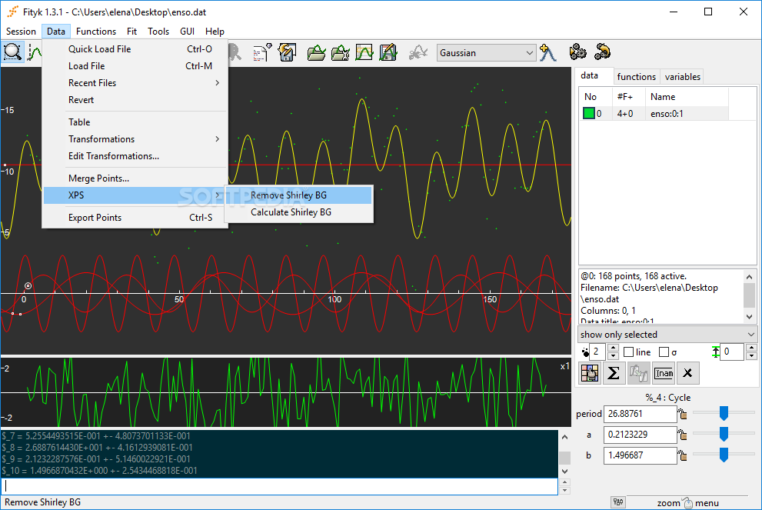This screenshot has height=510, width=762.
Task: Open the Session menu
Action: point(21,31)
